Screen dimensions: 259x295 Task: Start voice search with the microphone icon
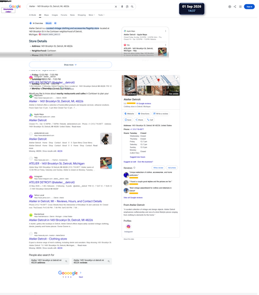(122, 6)
